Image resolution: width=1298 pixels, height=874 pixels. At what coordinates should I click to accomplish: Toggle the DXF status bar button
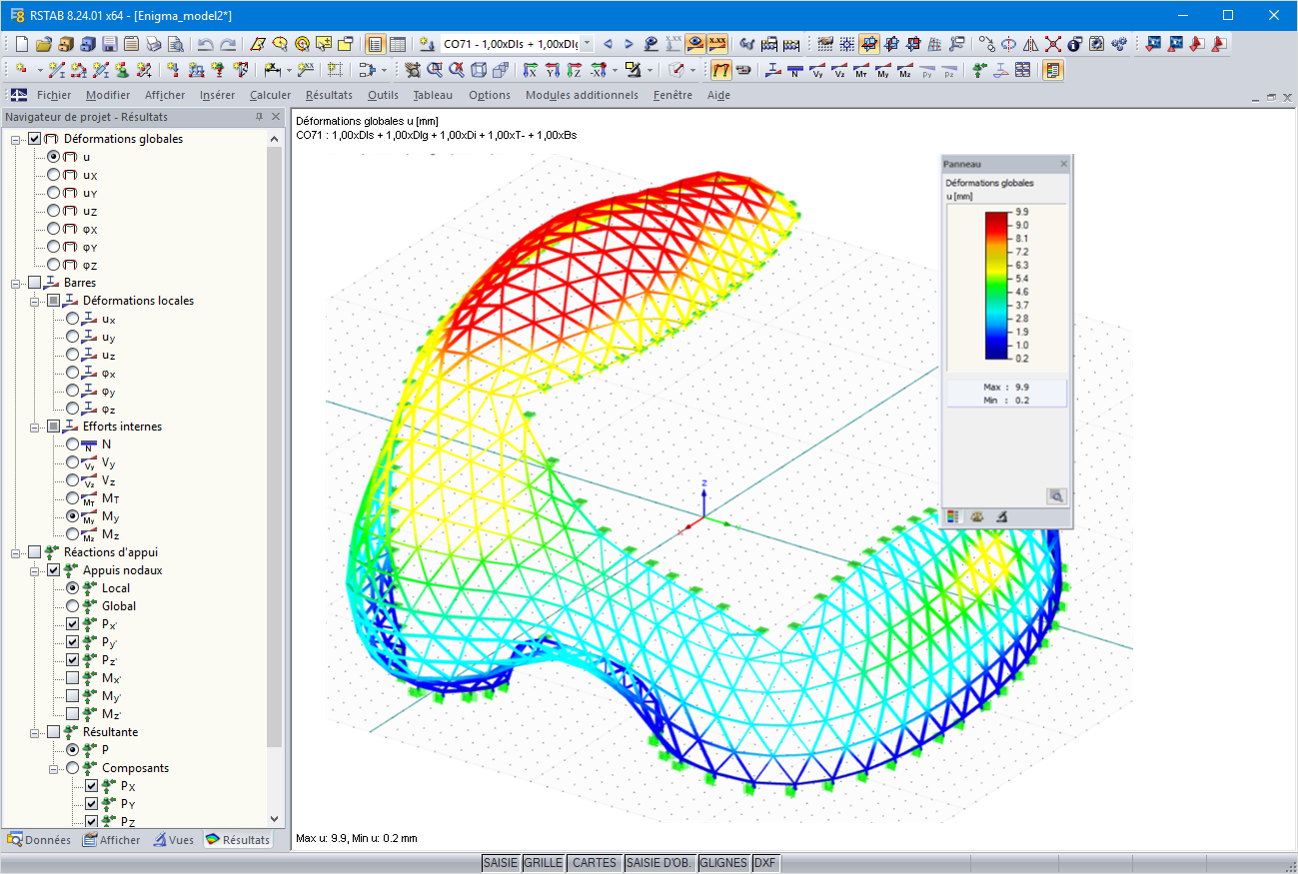(x=764, y=863)
